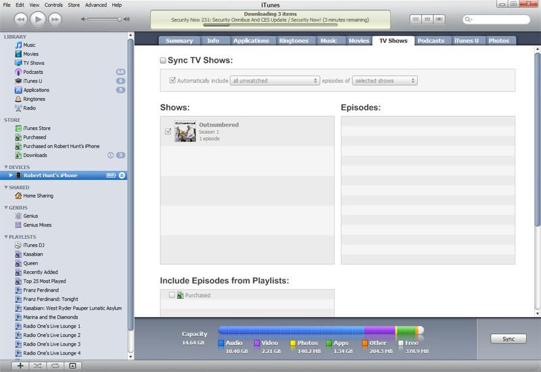
Task: Click the Sync button
Action: coord(509,339)
